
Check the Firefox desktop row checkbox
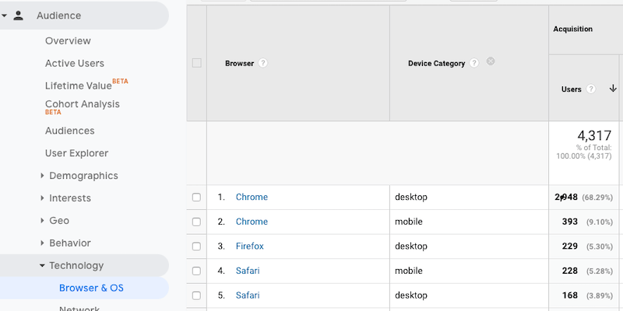point(196,246)
